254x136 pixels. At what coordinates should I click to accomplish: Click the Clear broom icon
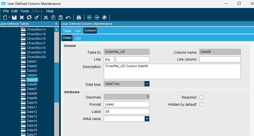coord(37,17)
